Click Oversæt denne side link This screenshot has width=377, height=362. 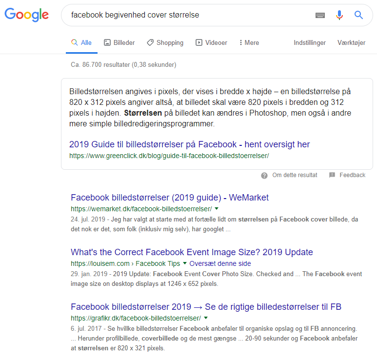219,263
